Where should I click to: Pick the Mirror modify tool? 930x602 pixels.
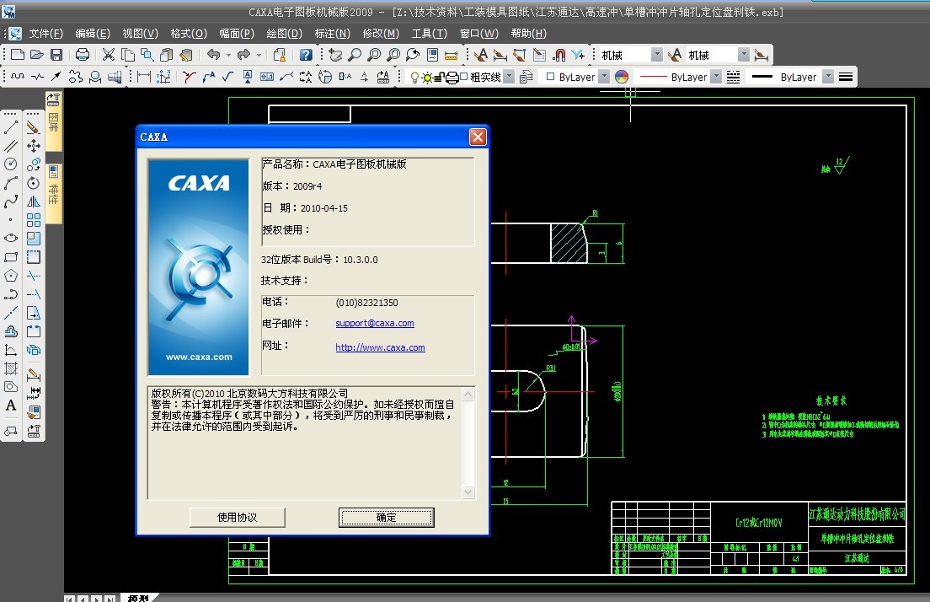(34, 202)
